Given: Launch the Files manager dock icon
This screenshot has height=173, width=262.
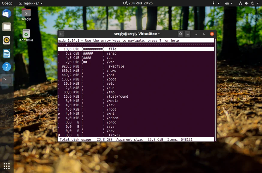Looking at the screenshot, I should (7, 27).
